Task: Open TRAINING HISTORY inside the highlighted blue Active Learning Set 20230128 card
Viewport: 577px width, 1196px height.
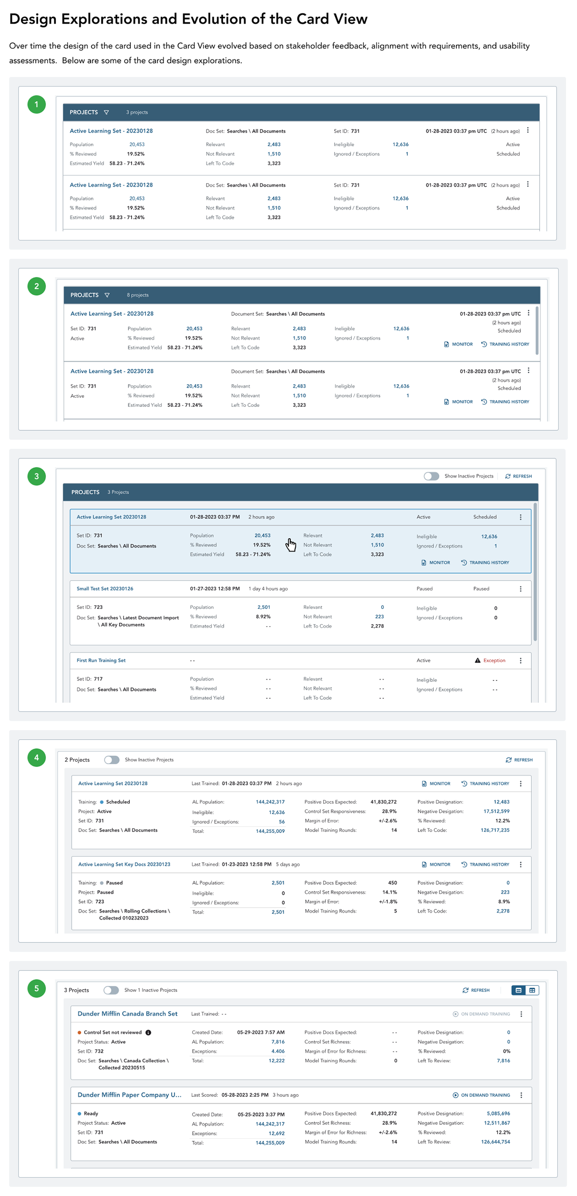Action: click(x=485, y=563)
